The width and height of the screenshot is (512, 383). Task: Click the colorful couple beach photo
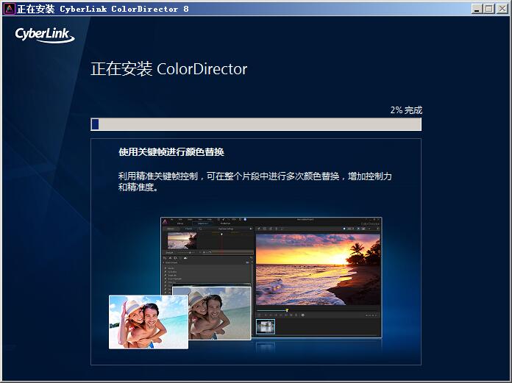pos(149,322)
